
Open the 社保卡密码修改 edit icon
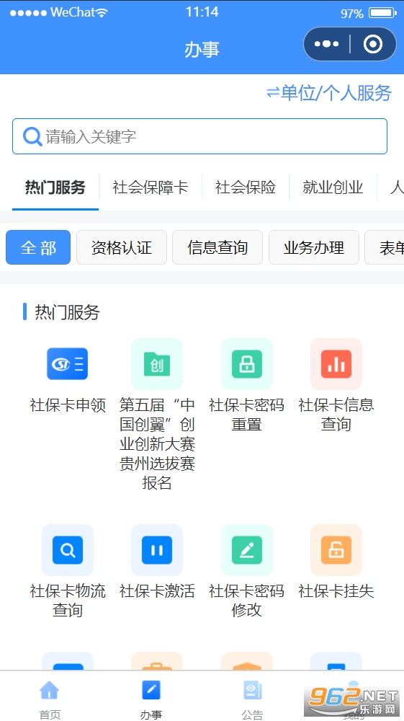pos(247,550)
